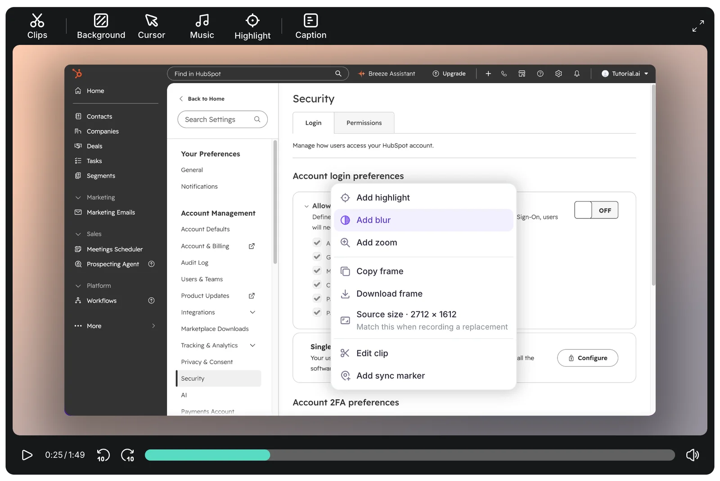Click the HubSpot sprocket logo
The width and height of the screenshot is (720, 481).
(x=77, y=73)
